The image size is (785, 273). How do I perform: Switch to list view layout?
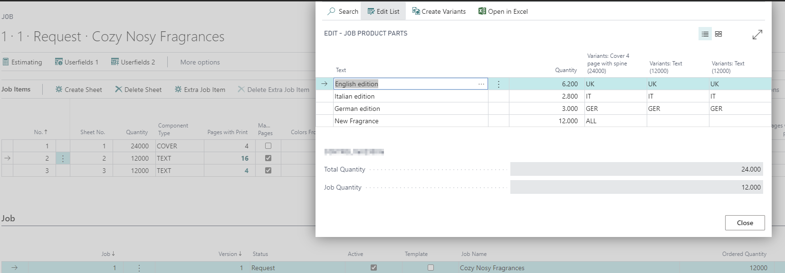click(705, 34)
